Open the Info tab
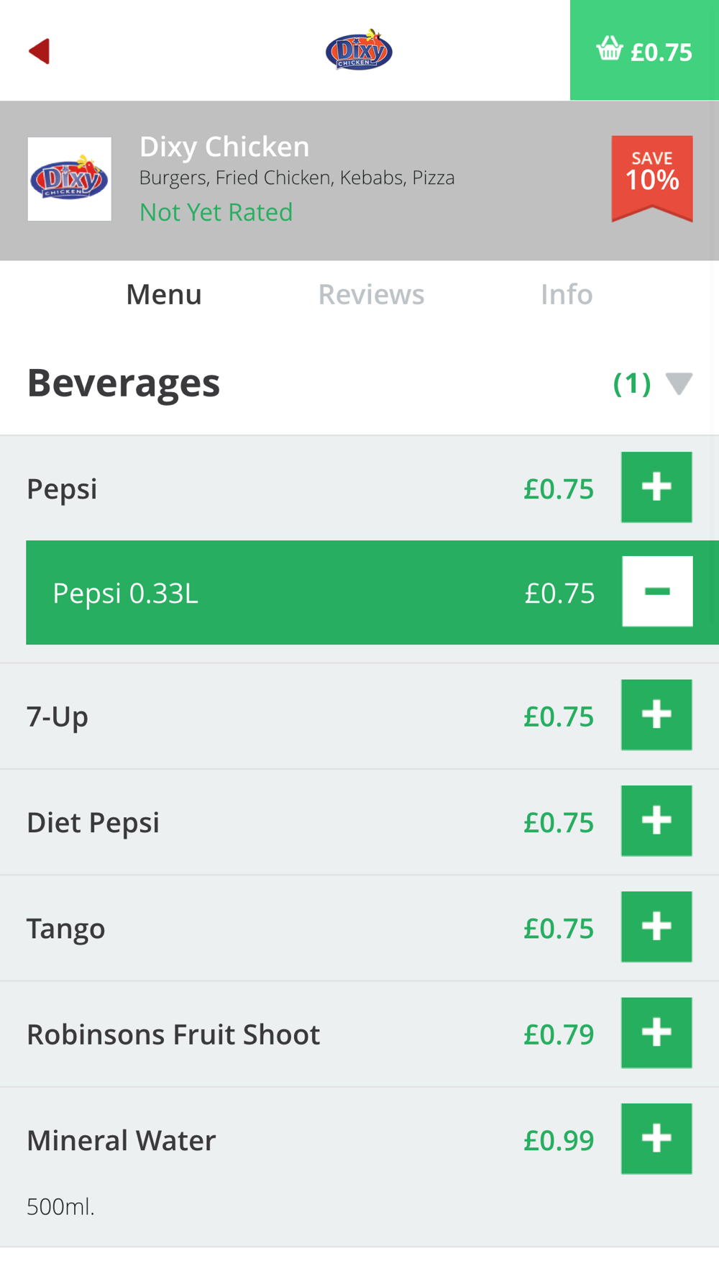This screenshot has width=719, height=1279. coord(567,294)
